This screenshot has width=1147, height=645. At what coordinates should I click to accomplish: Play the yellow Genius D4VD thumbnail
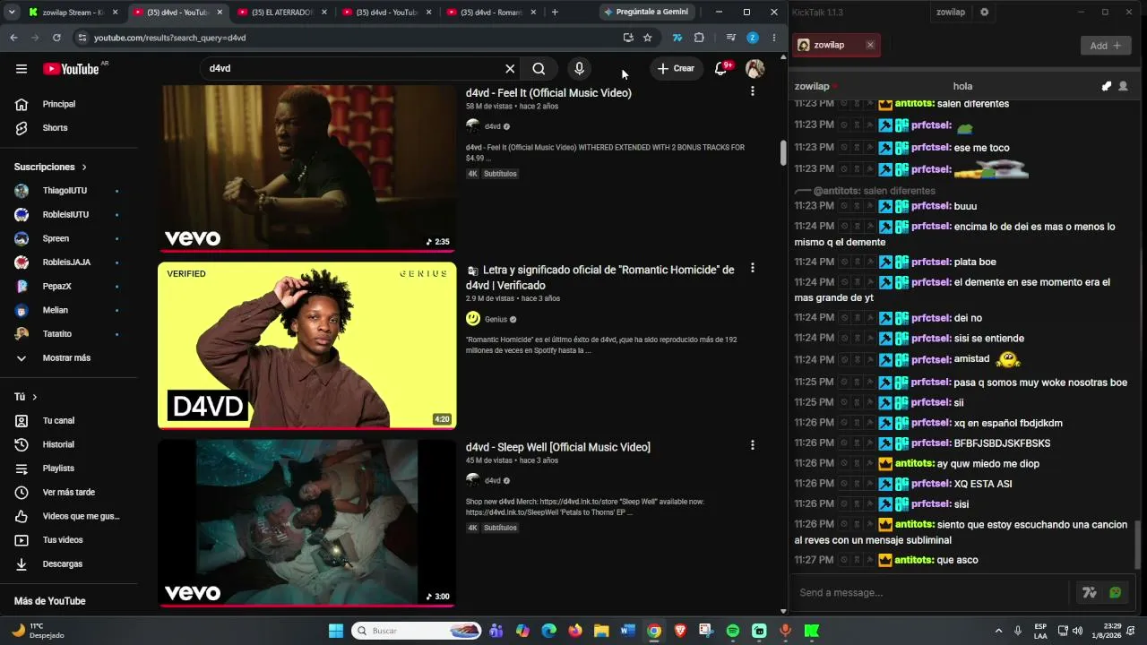tap(307, 345)
